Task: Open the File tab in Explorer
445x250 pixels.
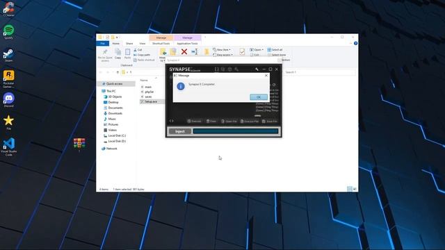Action: (102, 44)
